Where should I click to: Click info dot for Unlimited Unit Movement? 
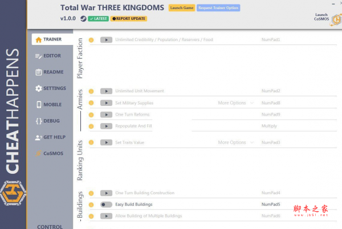pos(91,91)
